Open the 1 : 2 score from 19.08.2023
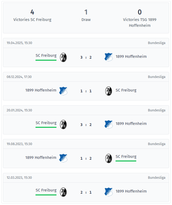This screenshot has height=205, width=172. (86, 158)
